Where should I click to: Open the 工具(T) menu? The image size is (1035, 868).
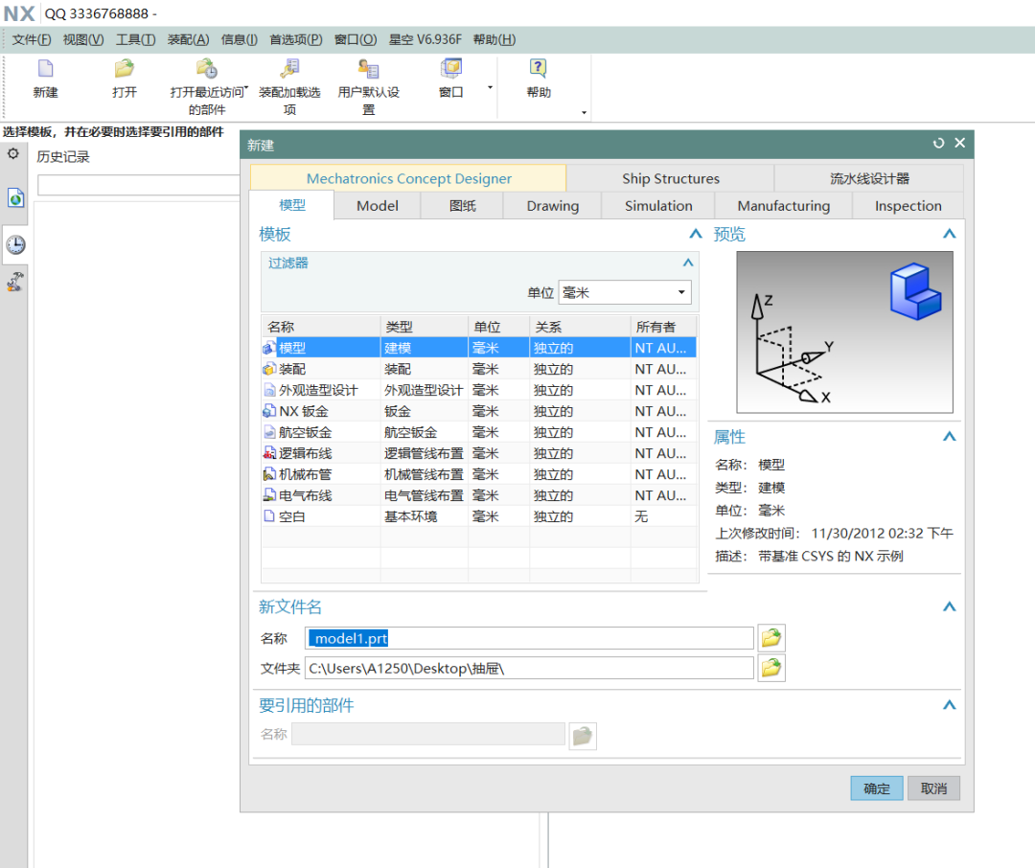(x=135, y=39)
